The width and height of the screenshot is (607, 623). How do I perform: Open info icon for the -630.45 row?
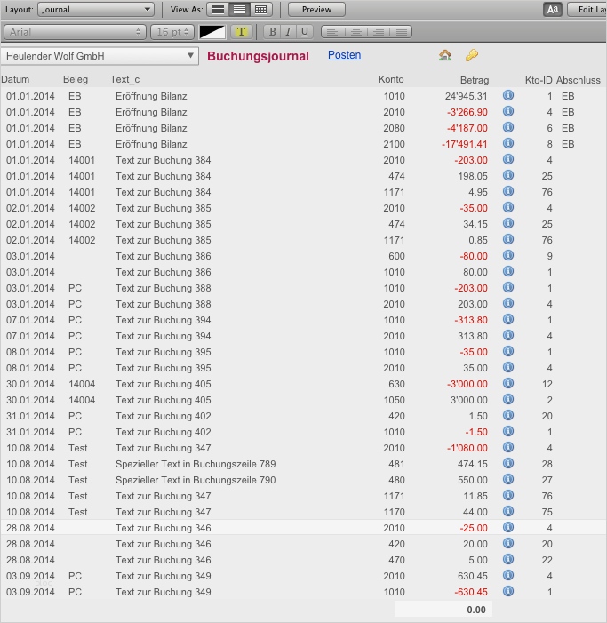tap(508, 591)
